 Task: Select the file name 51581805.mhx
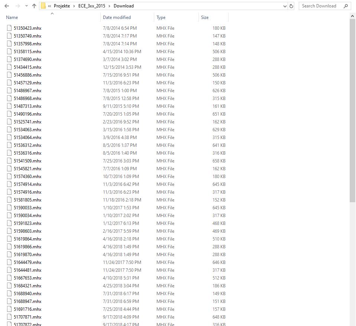(27, 200)
